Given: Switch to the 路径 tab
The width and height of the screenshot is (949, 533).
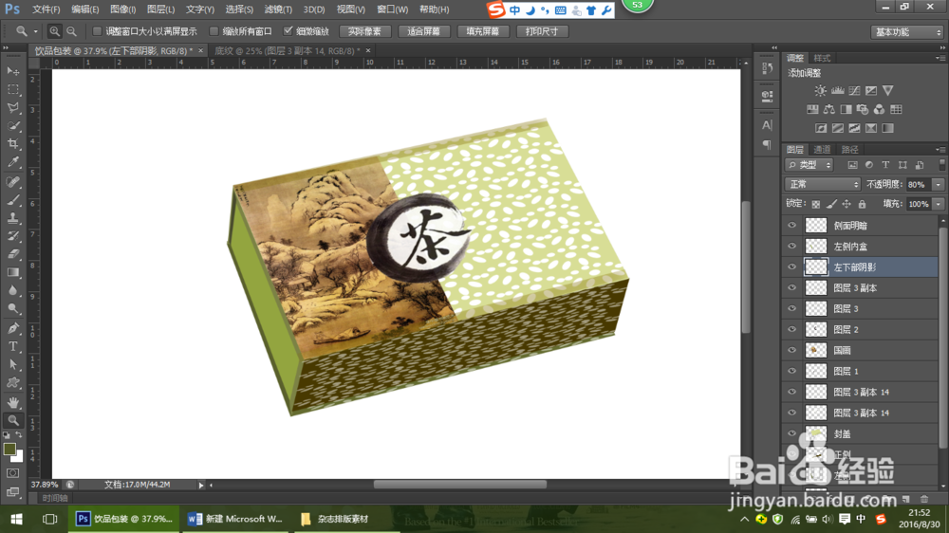Looking at the screenshot, I should pos(849,150).
